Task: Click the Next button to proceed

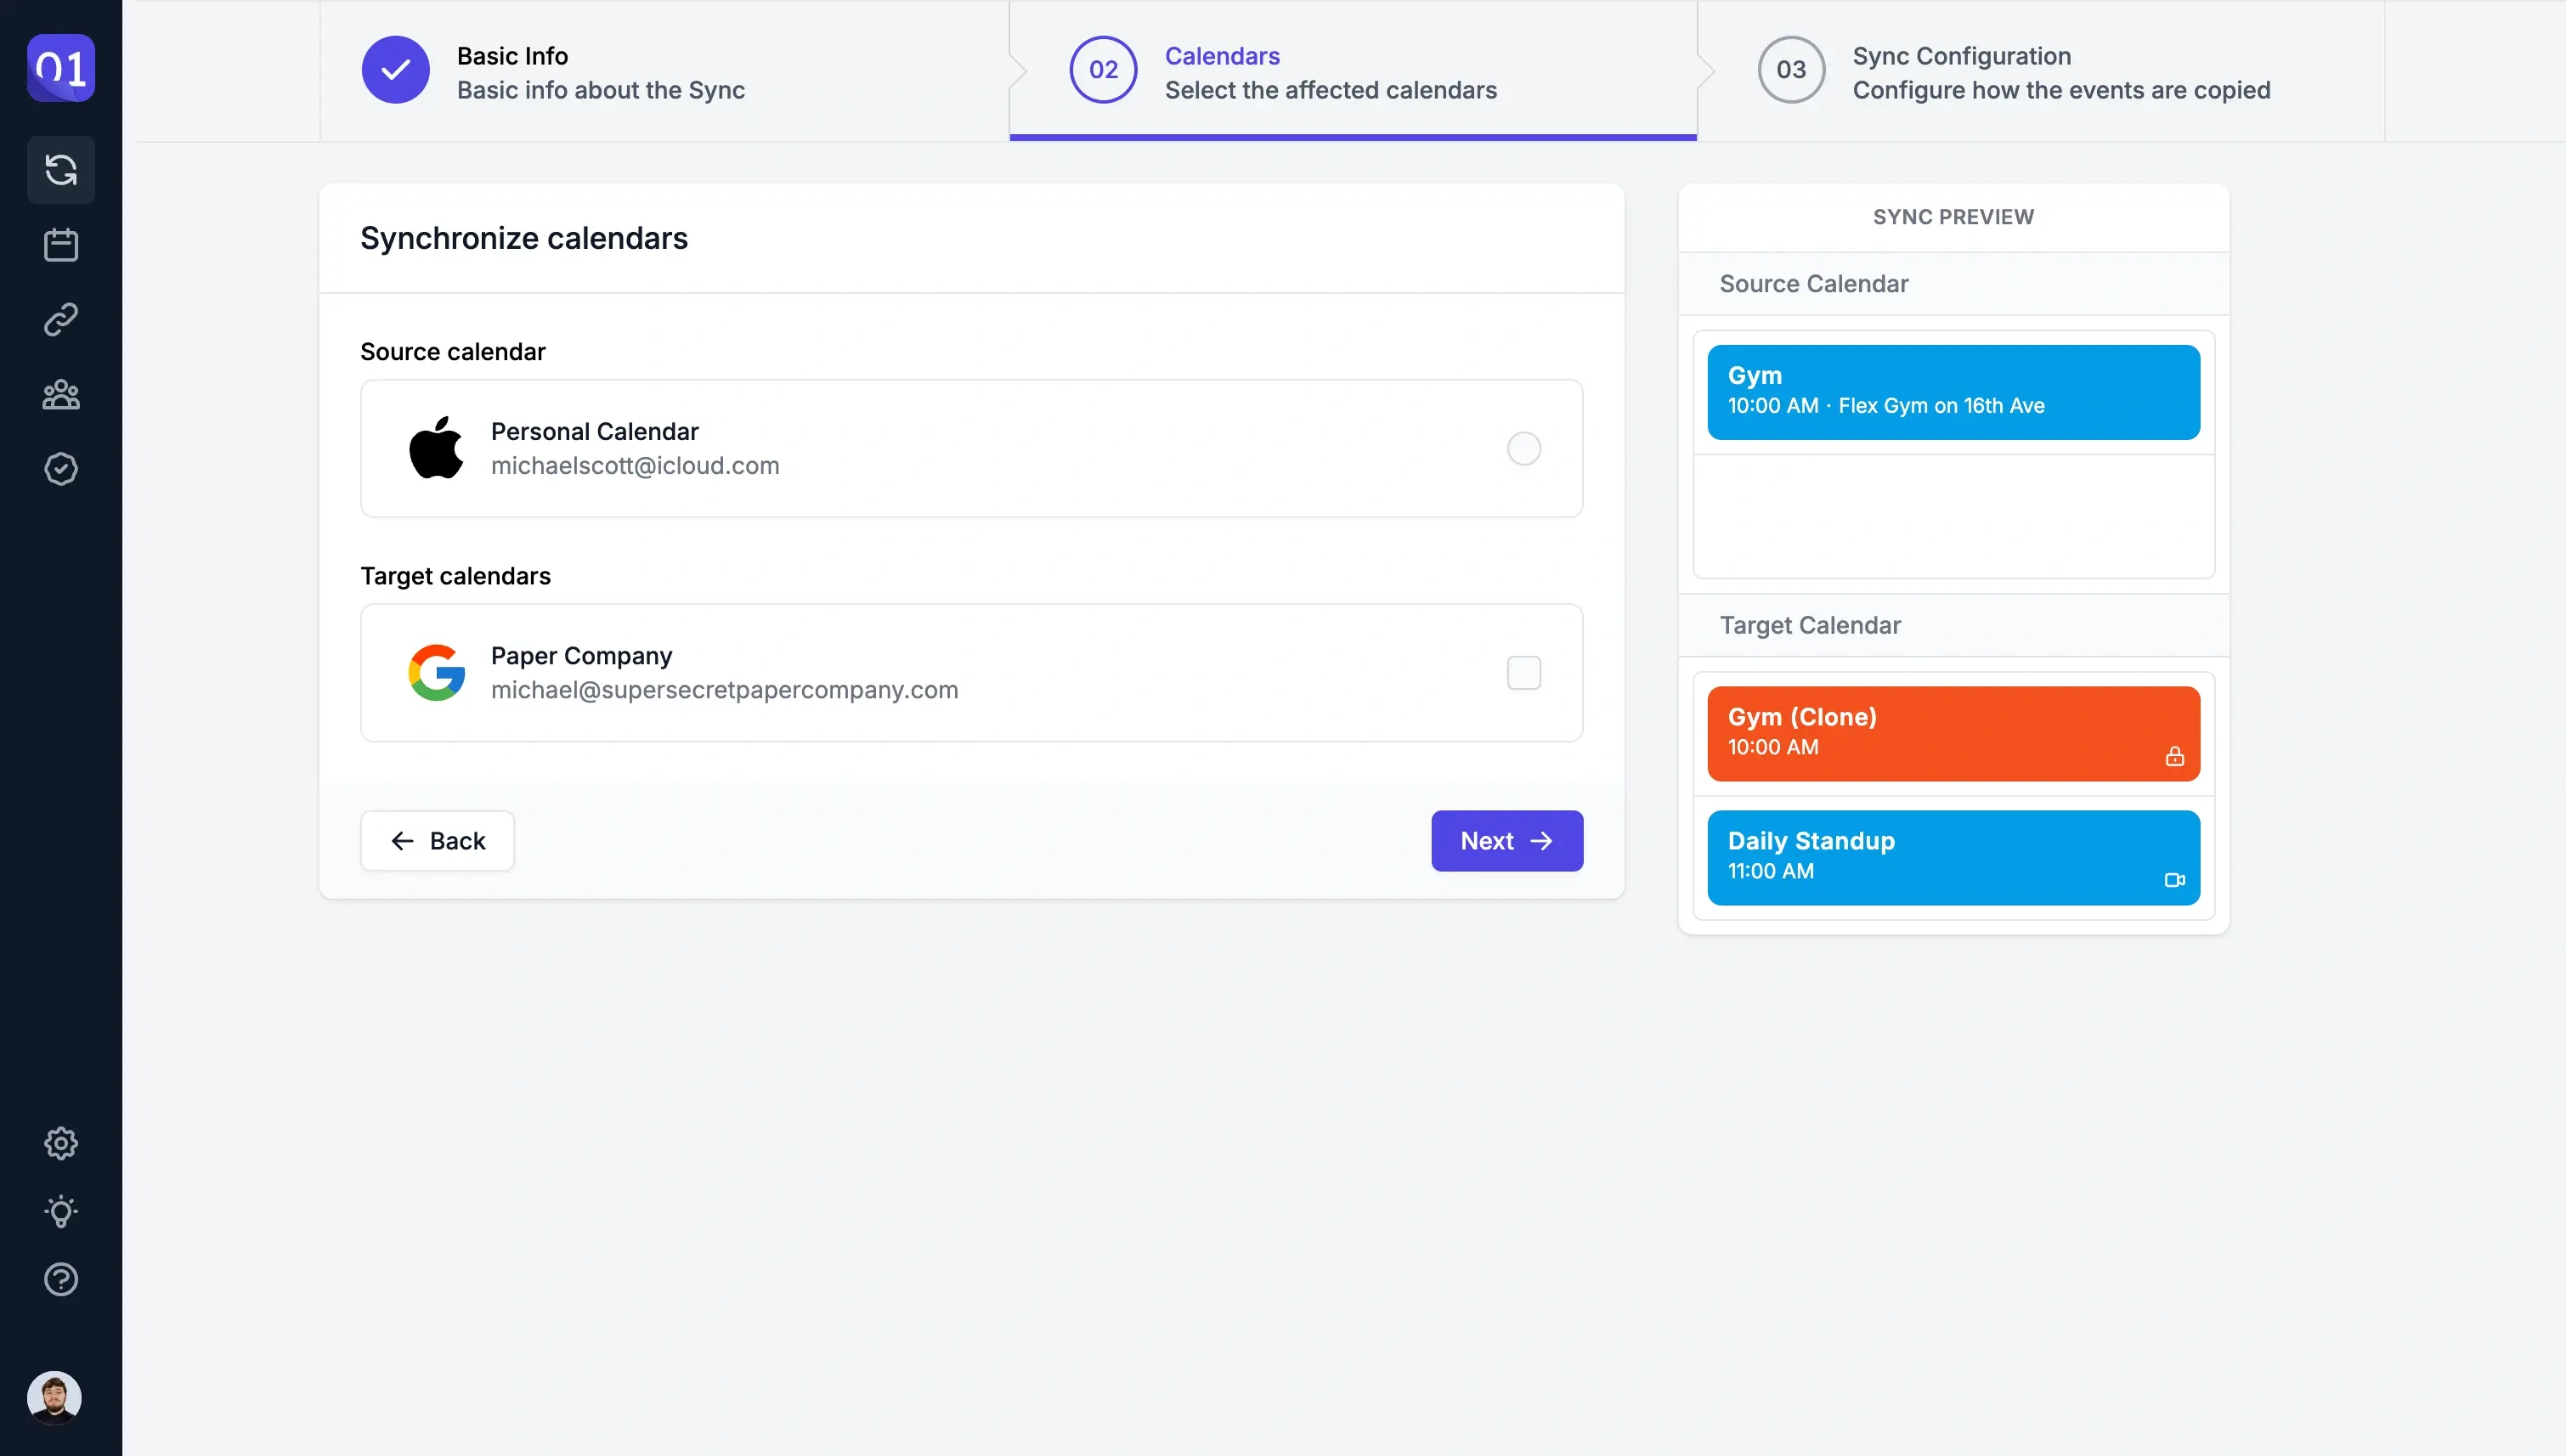Action: pyautogui.click(x=1506, y=841)
